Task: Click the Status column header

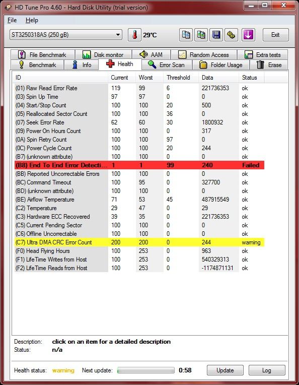Action: coord(251,78)
